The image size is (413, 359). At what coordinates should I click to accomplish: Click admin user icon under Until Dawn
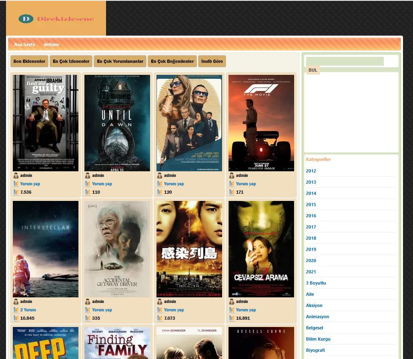point(88,176)
